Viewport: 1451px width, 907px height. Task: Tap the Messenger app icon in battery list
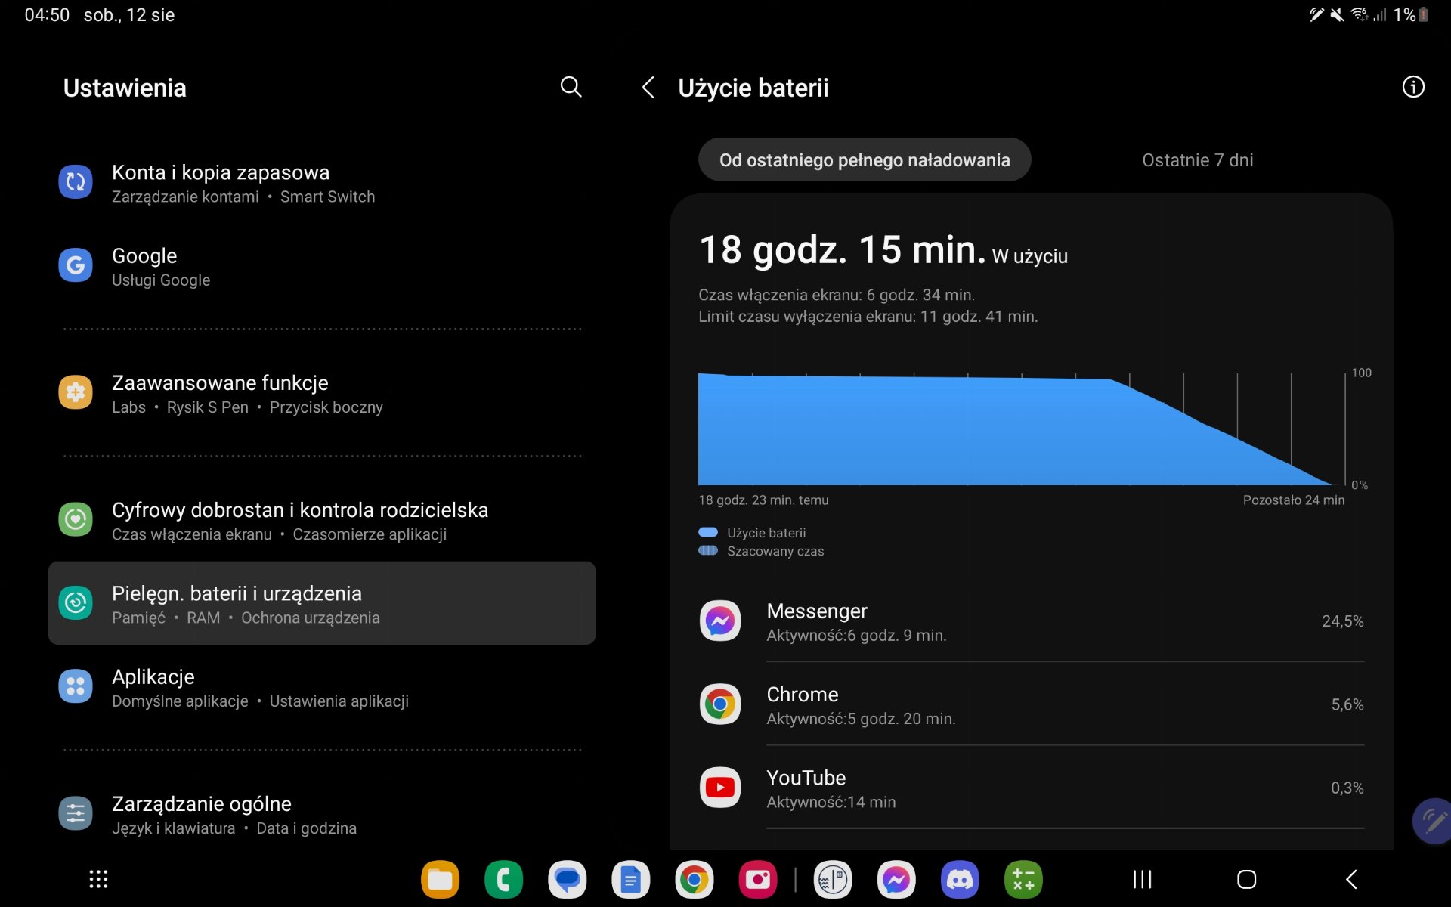tap(720, 621)
